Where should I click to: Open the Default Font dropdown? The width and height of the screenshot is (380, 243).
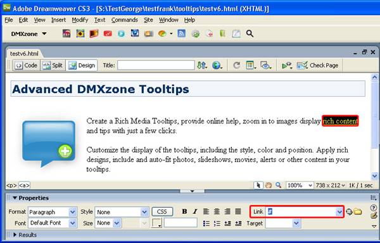click(72, 223)
